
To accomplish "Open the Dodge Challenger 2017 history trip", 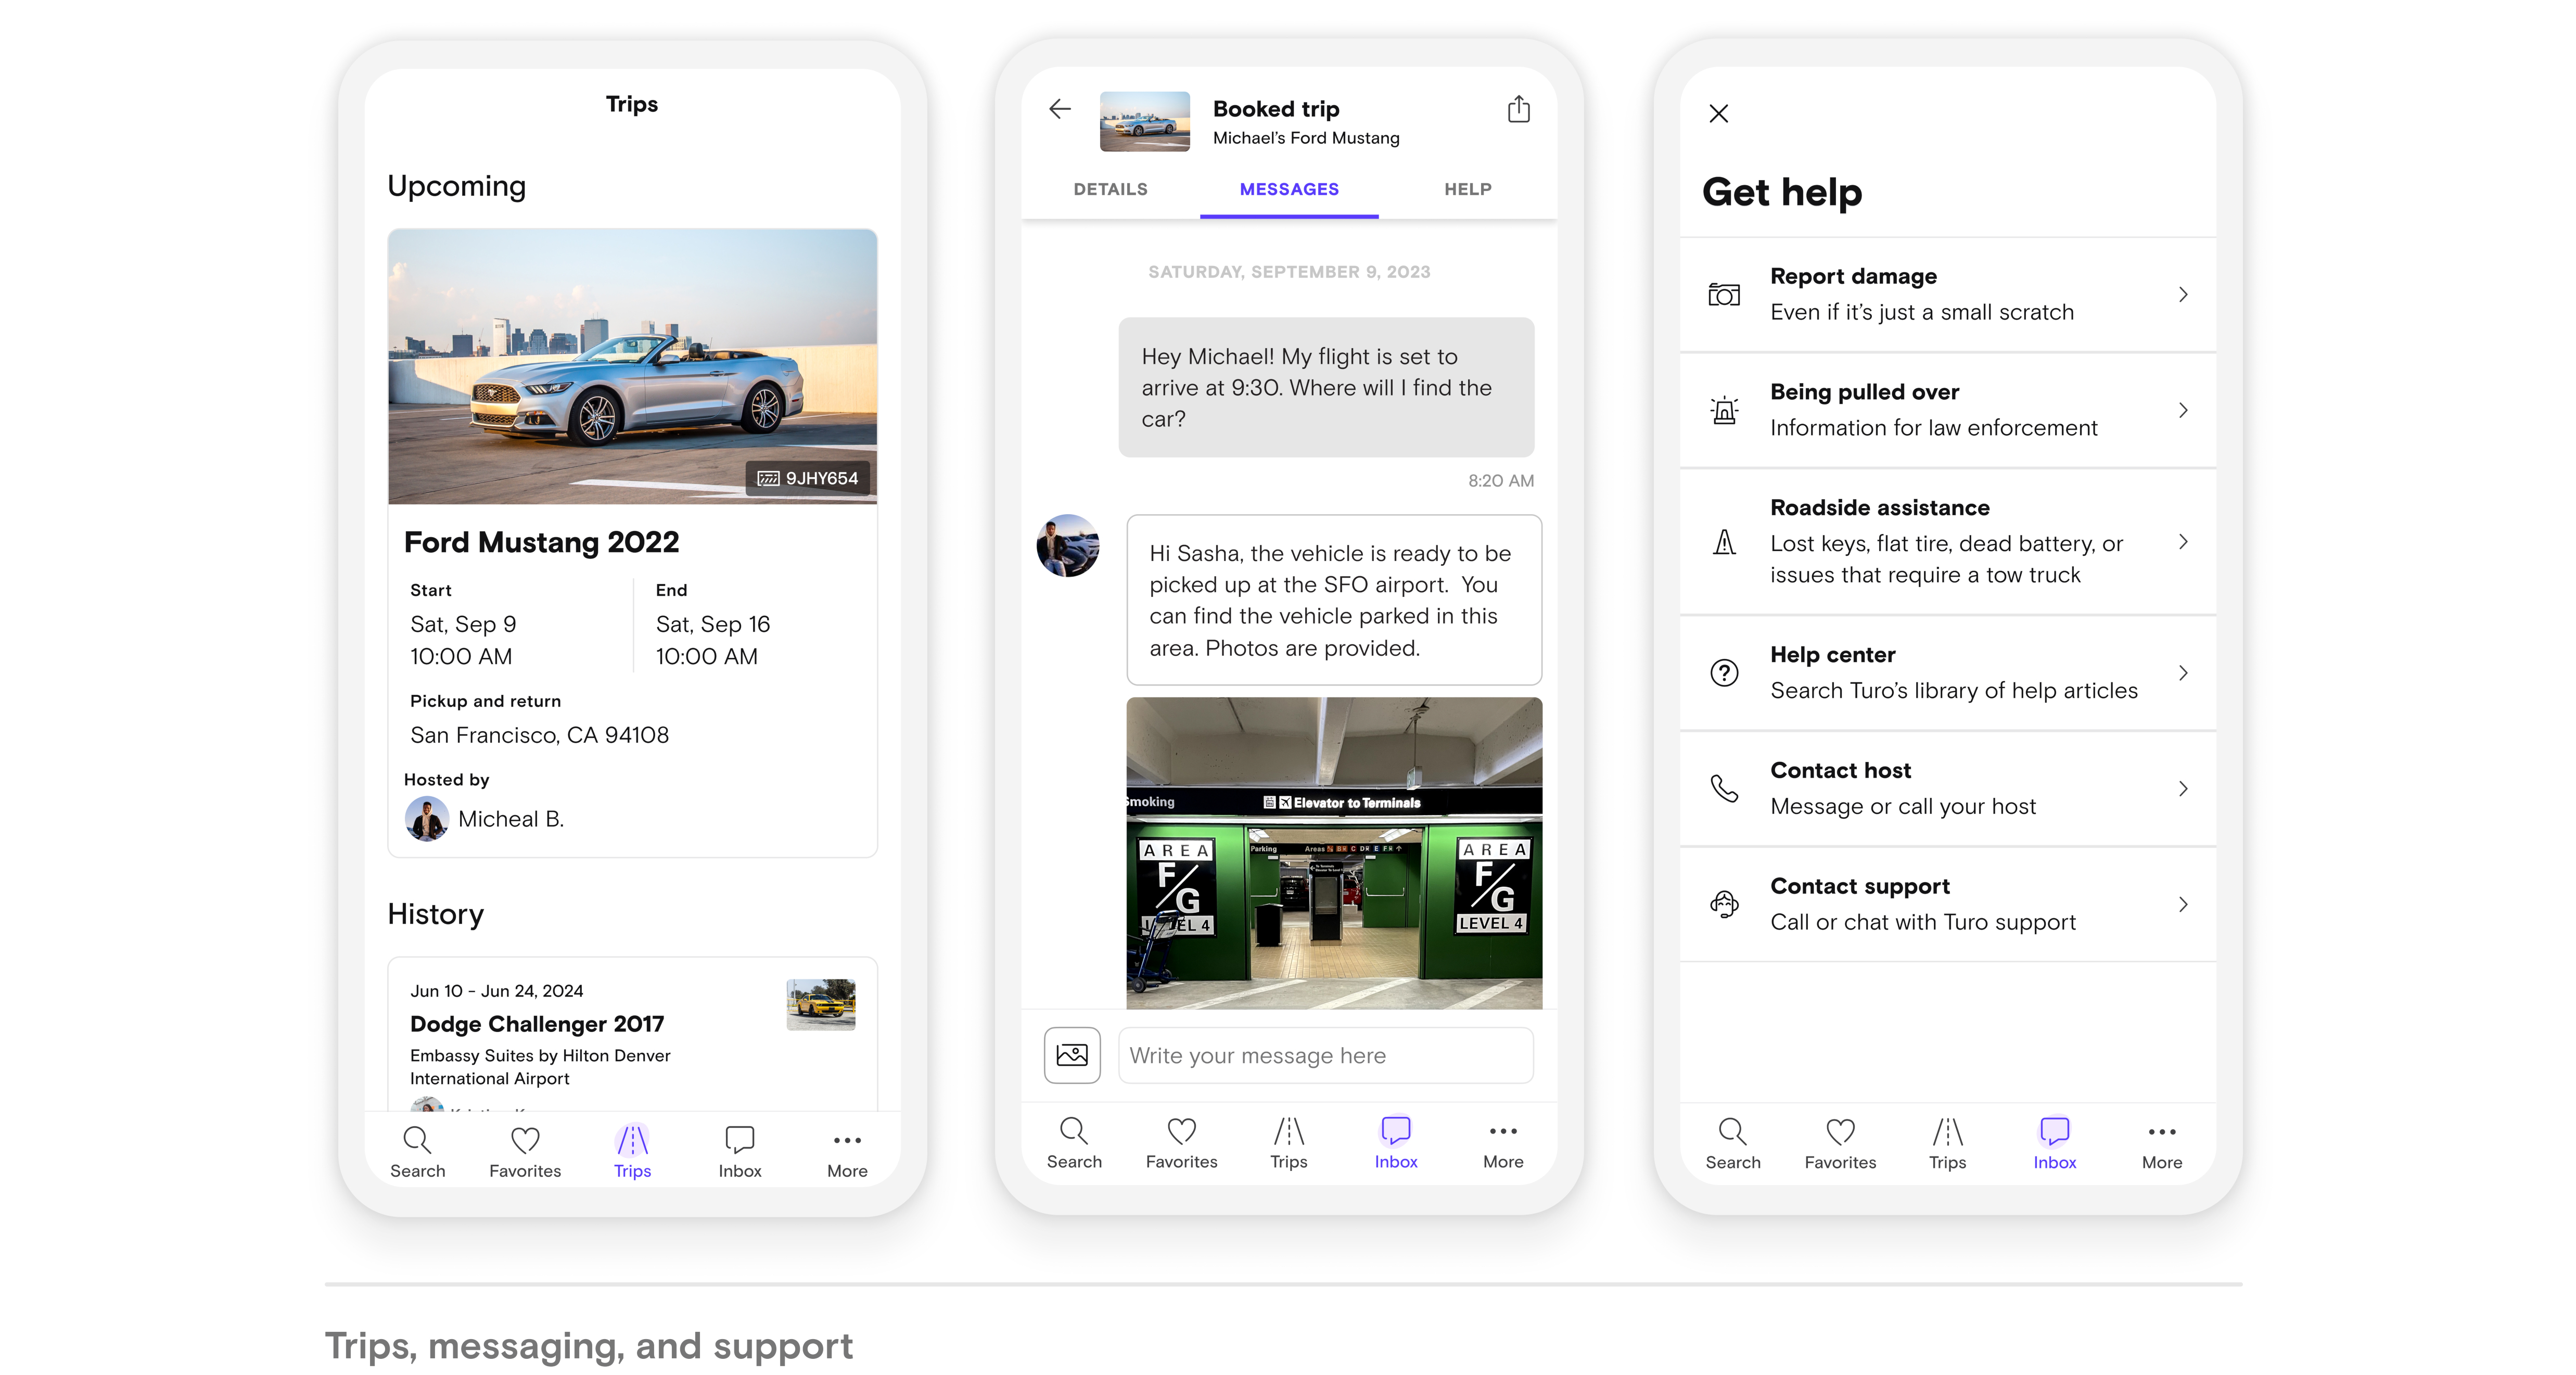I will pyautogui.click(x=537, y=1024).
